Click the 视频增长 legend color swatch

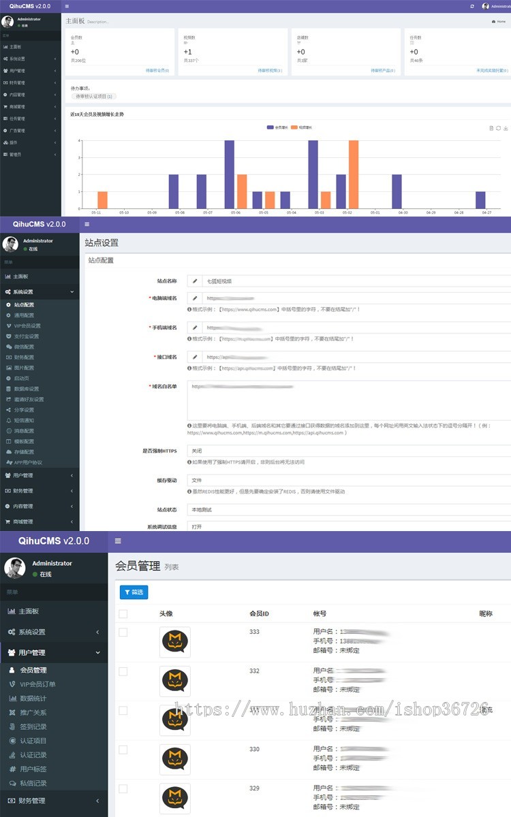click(x=294, y=127)
